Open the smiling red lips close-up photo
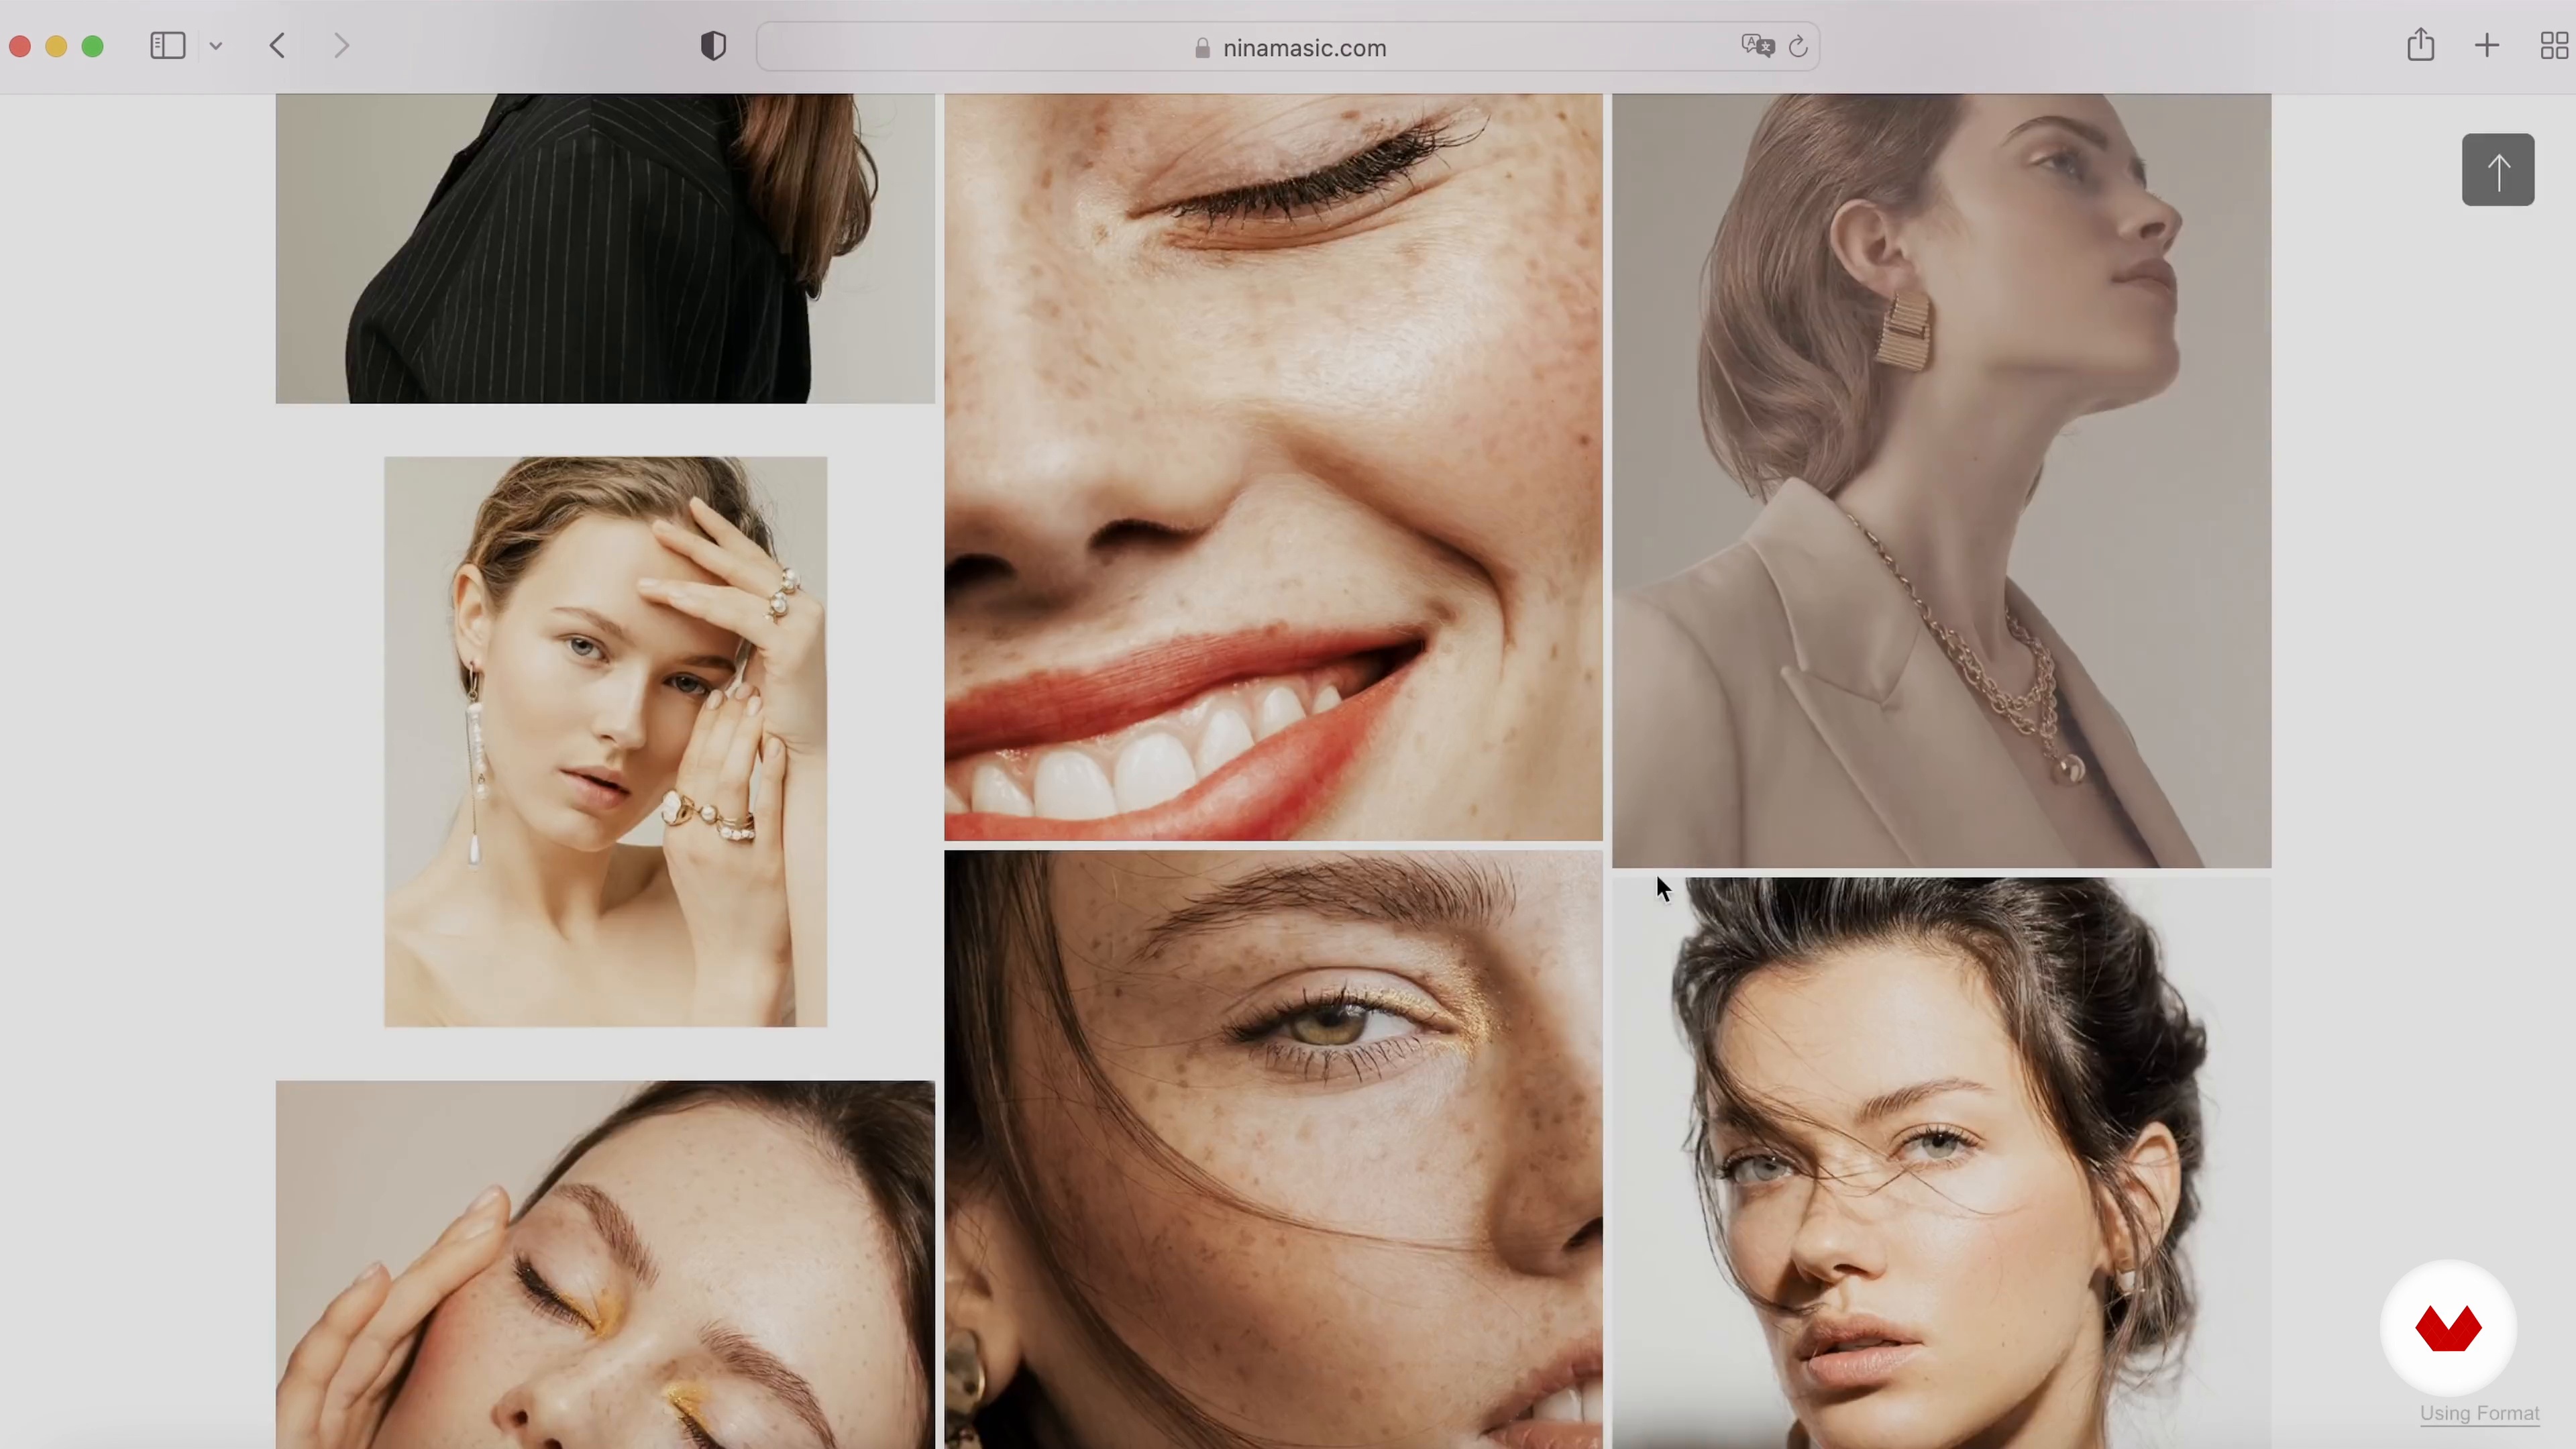This screenshot has width=2576, height=1449. coord(1273,467)
